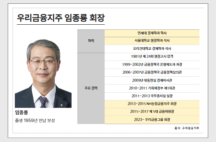This screenshot has width=216, height=142.
Task: Click the 2010~2011 기획재정부 제1차관 row
Action: point(152,88)
